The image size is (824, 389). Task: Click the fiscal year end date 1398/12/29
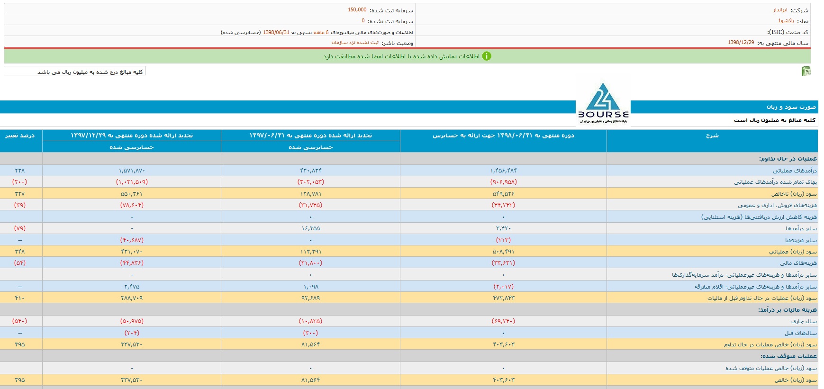coord(741,43)
